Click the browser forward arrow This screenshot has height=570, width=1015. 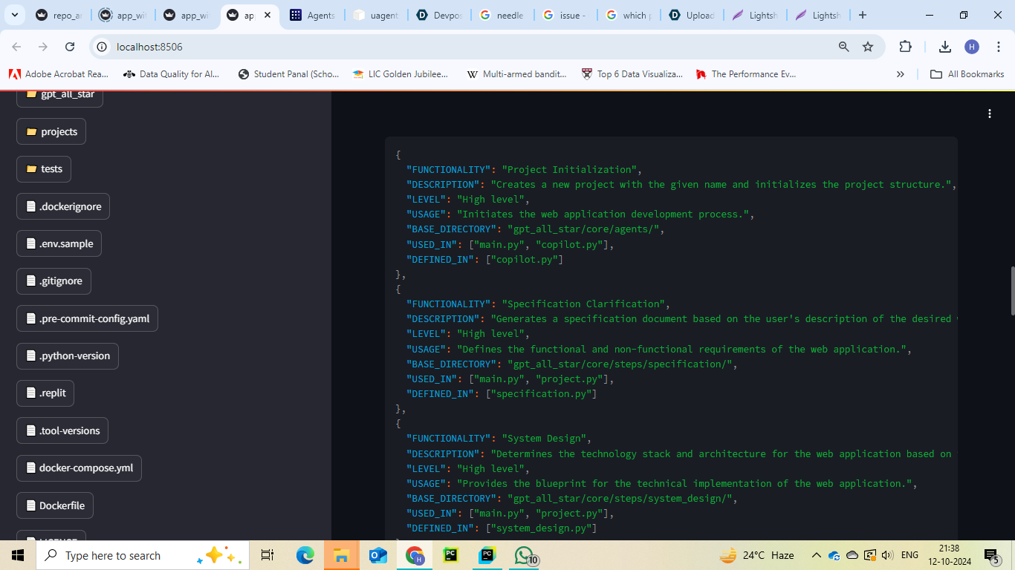[x=43, y=47]
